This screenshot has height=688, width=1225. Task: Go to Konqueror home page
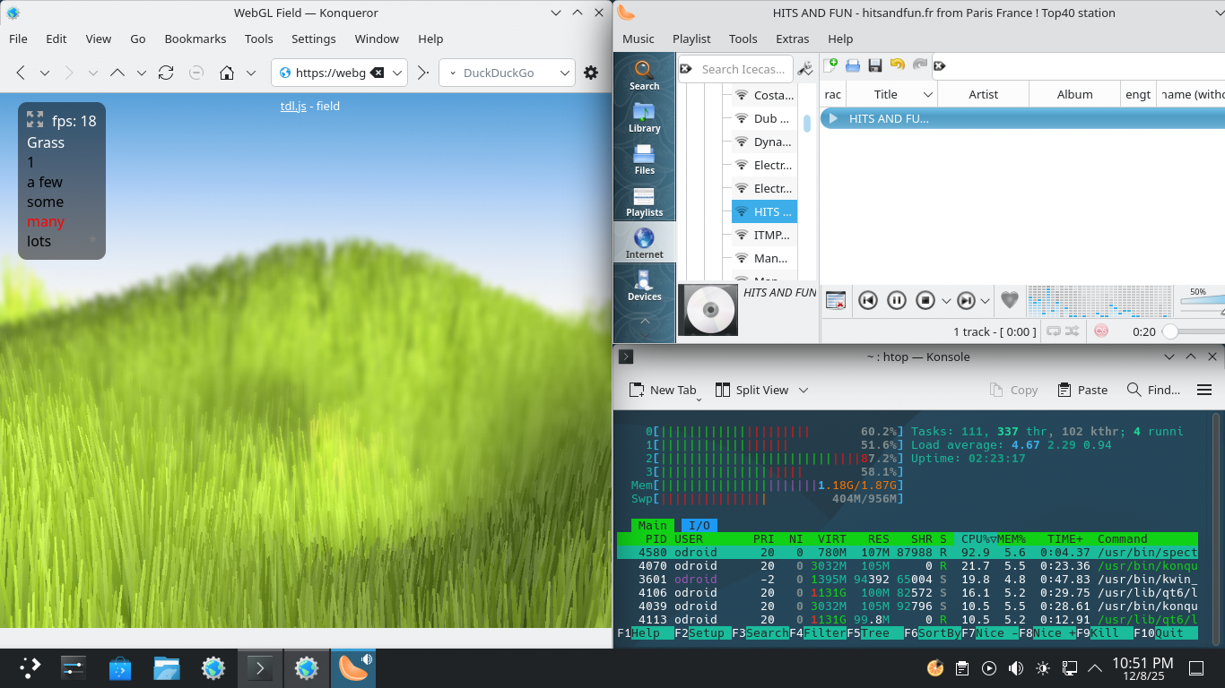pos(228,73)
